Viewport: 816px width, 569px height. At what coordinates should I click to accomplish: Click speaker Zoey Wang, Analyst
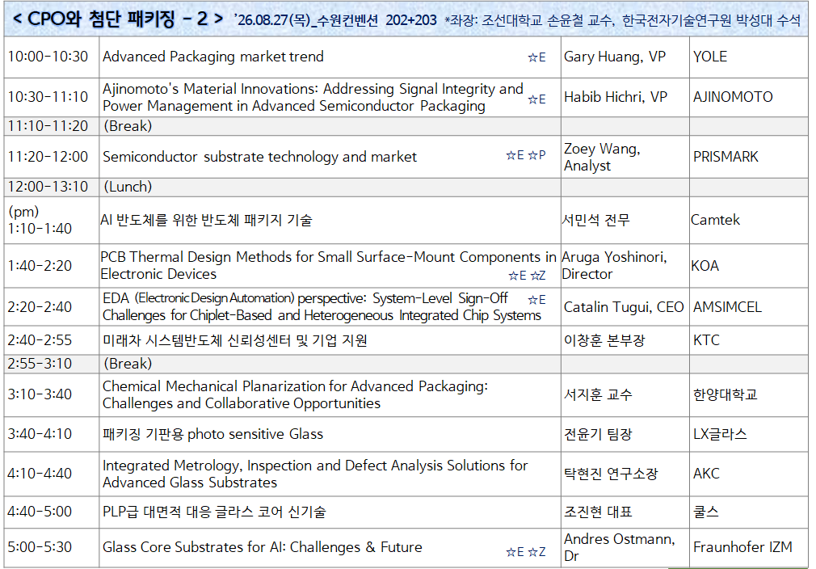[x=602, y=158]
